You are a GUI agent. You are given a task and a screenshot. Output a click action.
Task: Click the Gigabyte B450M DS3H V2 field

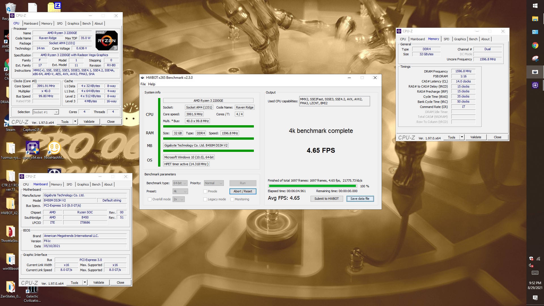[196, 145]
